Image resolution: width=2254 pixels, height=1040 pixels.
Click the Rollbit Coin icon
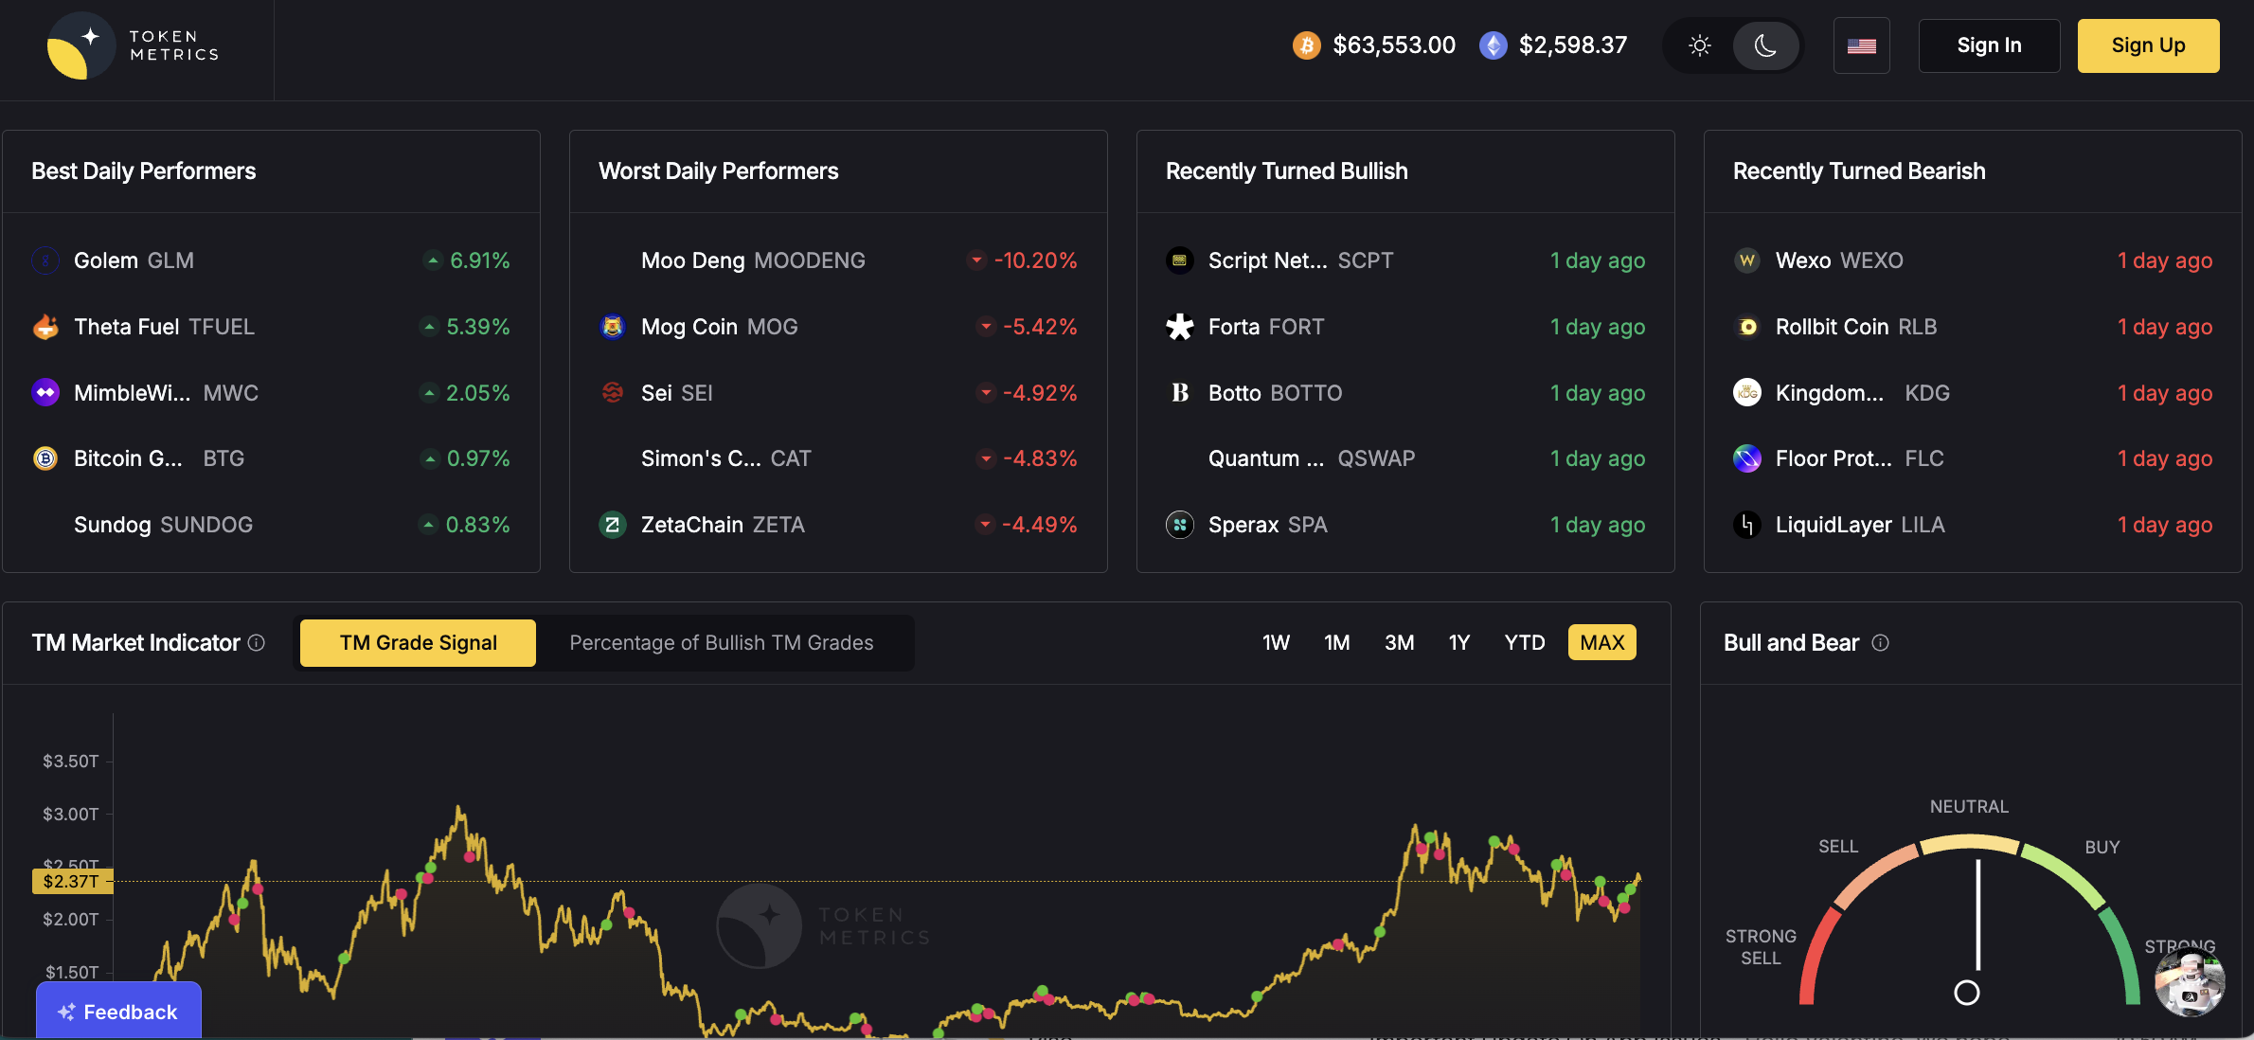1747,327
